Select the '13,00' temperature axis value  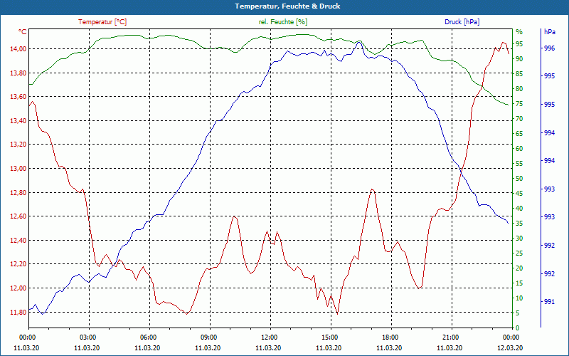18,169
